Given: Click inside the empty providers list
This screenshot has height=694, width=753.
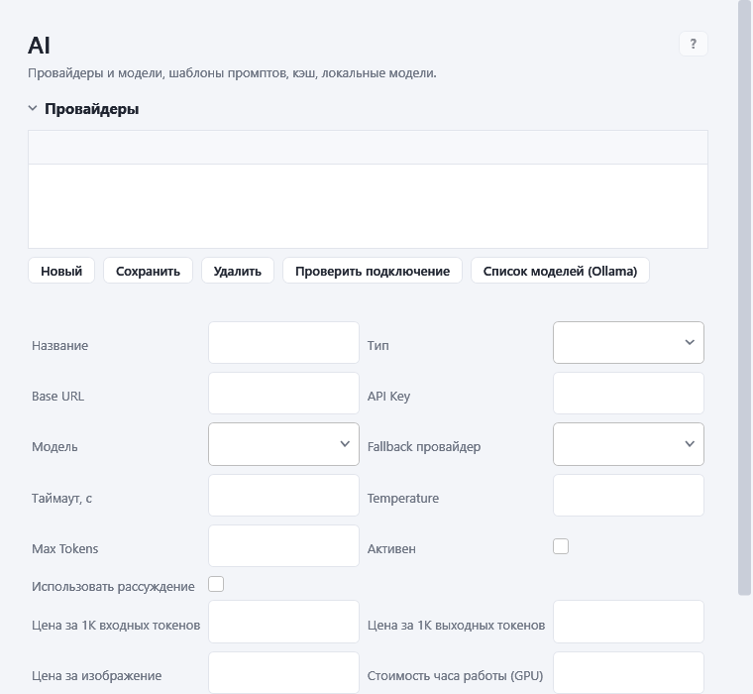Looking at the screenshot, I should pos(368,206).
